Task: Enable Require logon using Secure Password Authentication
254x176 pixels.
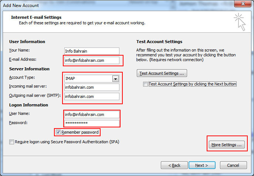Action: pyautogui.click(x=12, y=142)
